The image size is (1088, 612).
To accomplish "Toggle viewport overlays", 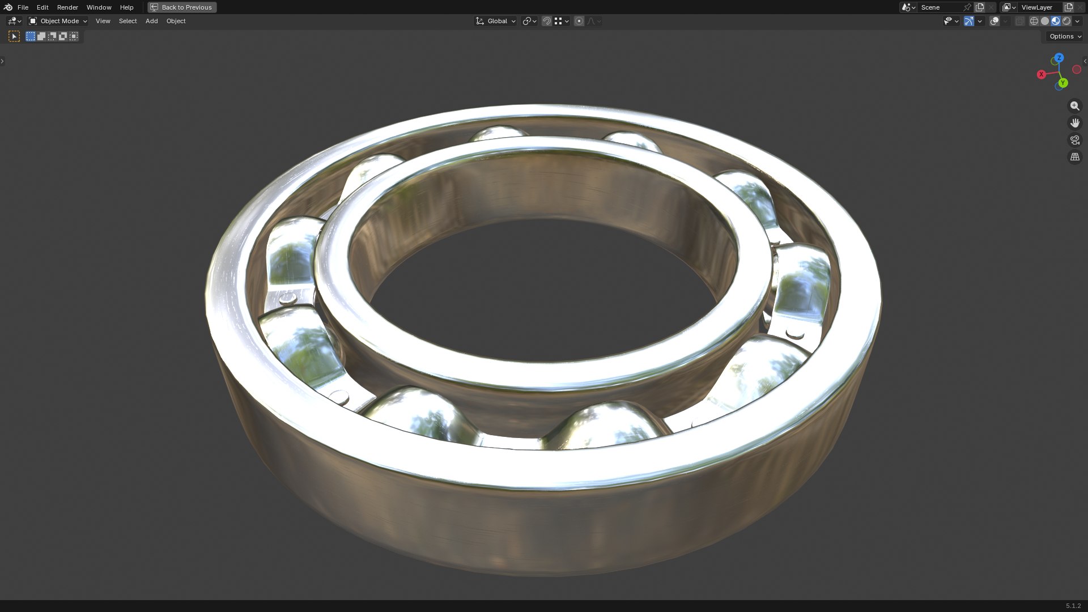I will [994, 21].
